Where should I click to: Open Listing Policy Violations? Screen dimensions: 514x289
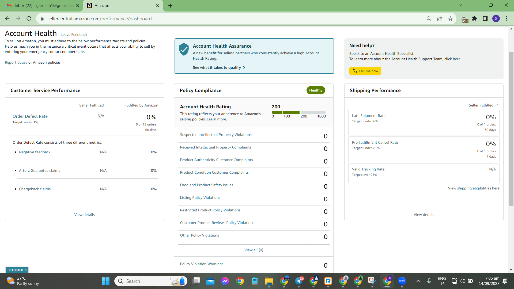click(200, 197)
